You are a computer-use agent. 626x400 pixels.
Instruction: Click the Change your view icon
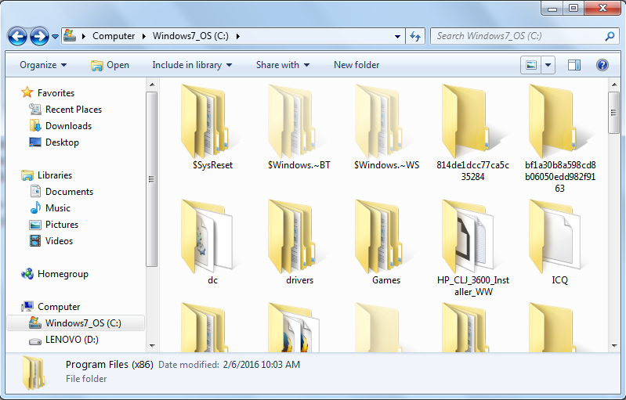pos(531,65)
